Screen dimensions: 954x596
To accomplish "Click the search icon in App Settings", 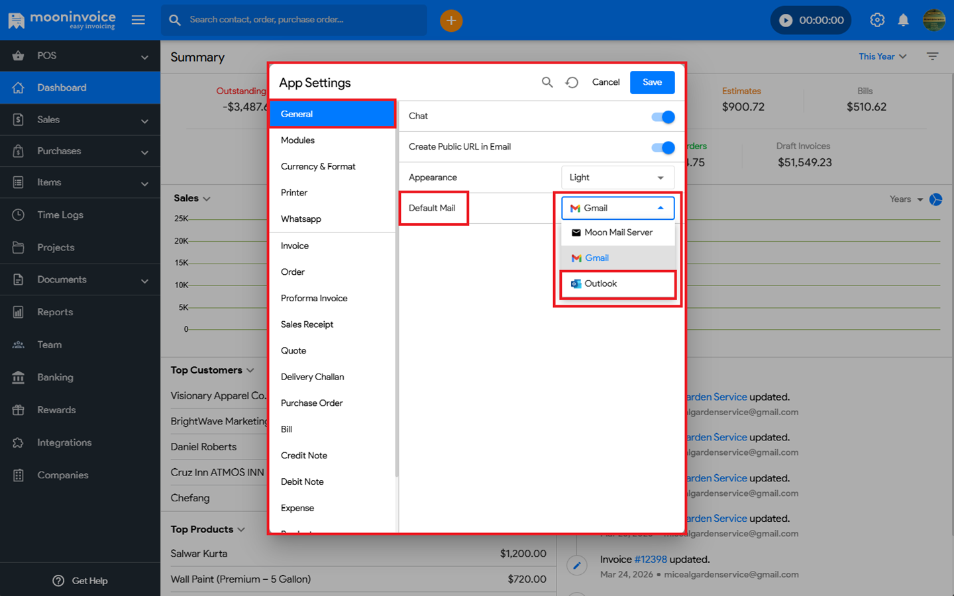I will pos(547,82).
